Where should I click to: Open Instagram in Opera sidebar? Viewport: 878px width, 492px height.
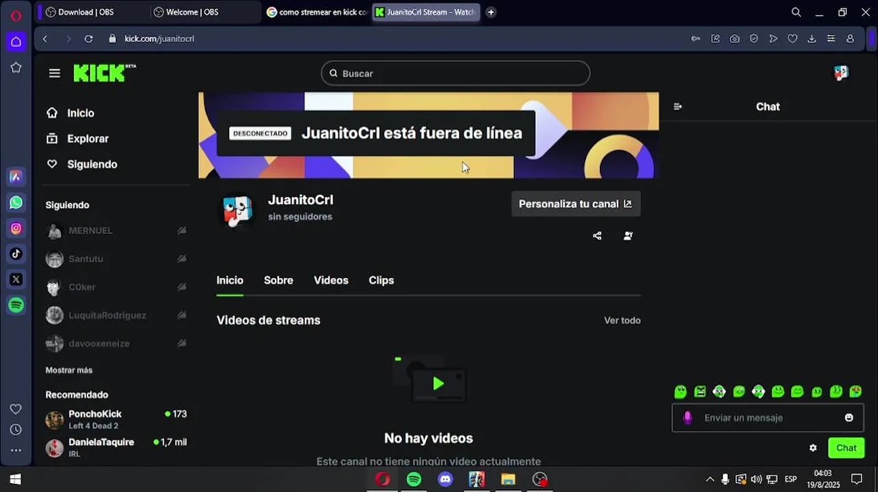(16, 228)
